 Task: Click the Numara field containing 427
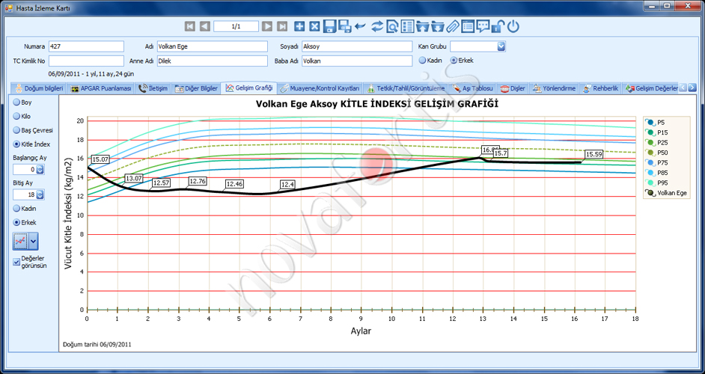pyautogui.click(x=86, y=46)
